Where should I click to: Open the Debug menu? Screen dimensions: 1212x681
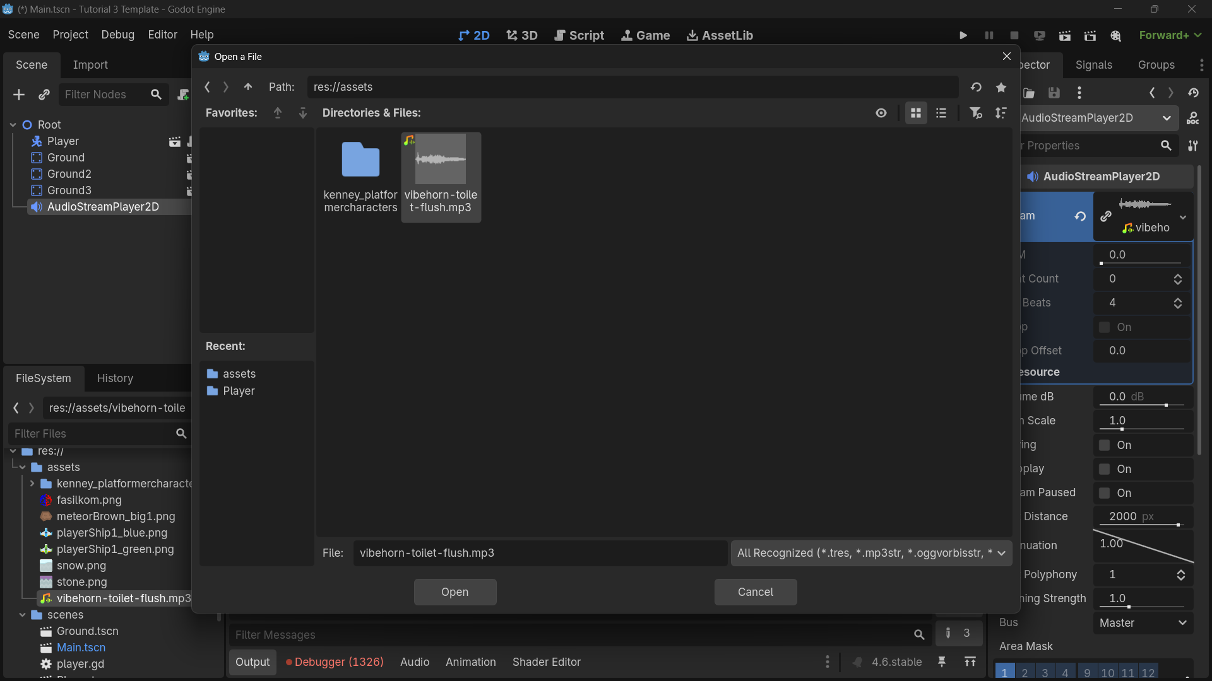point(117,35)
